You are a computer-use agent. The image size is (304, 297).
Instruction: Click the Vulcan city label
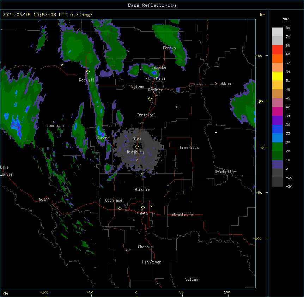tap(191, 279)
